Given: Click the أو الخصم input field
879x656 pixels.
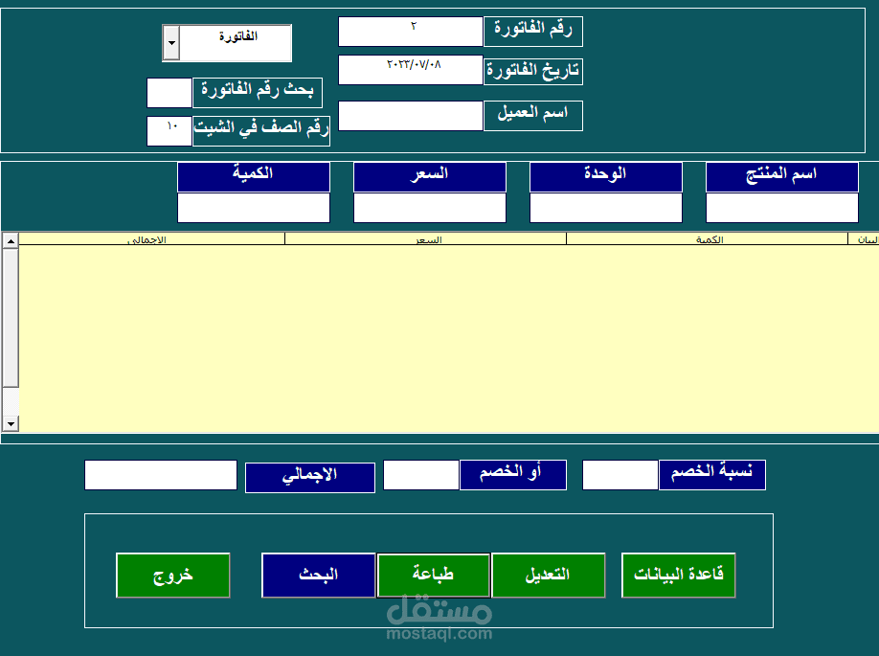Looking at the screenshot, I should tap(421, 475).
